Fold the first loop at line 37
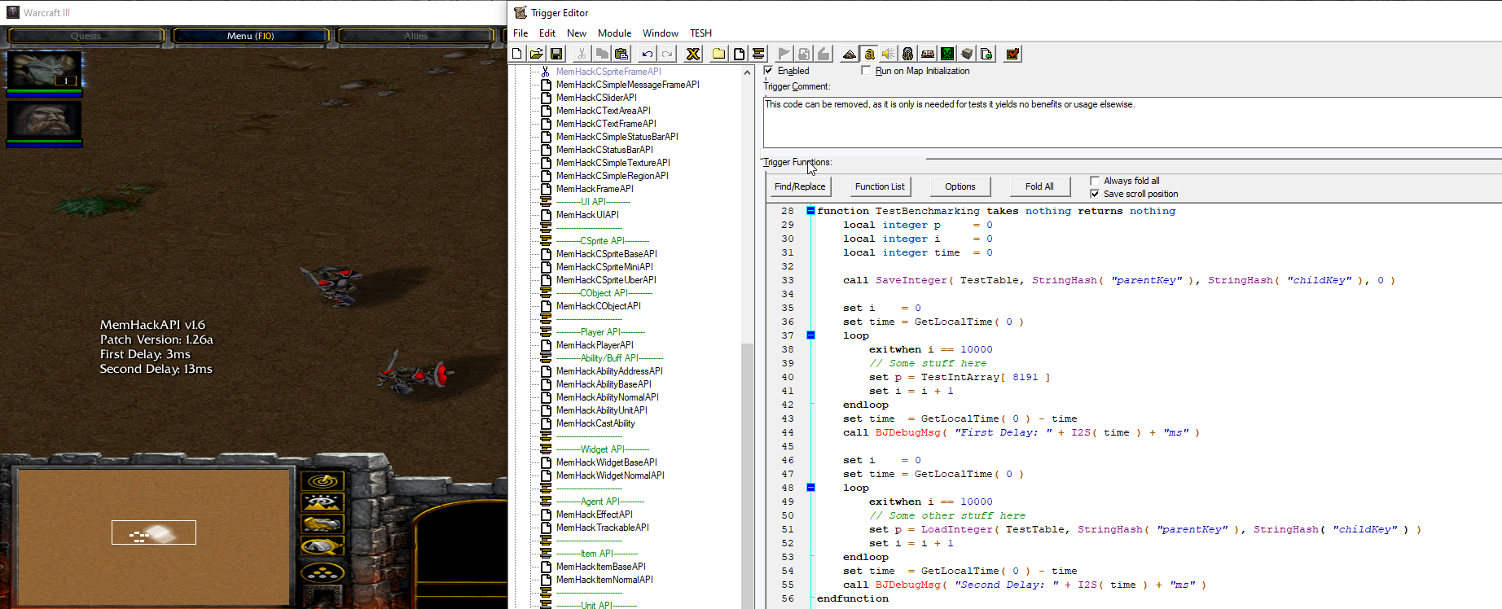Screen dimensions: 1502x609 (810, 335)
